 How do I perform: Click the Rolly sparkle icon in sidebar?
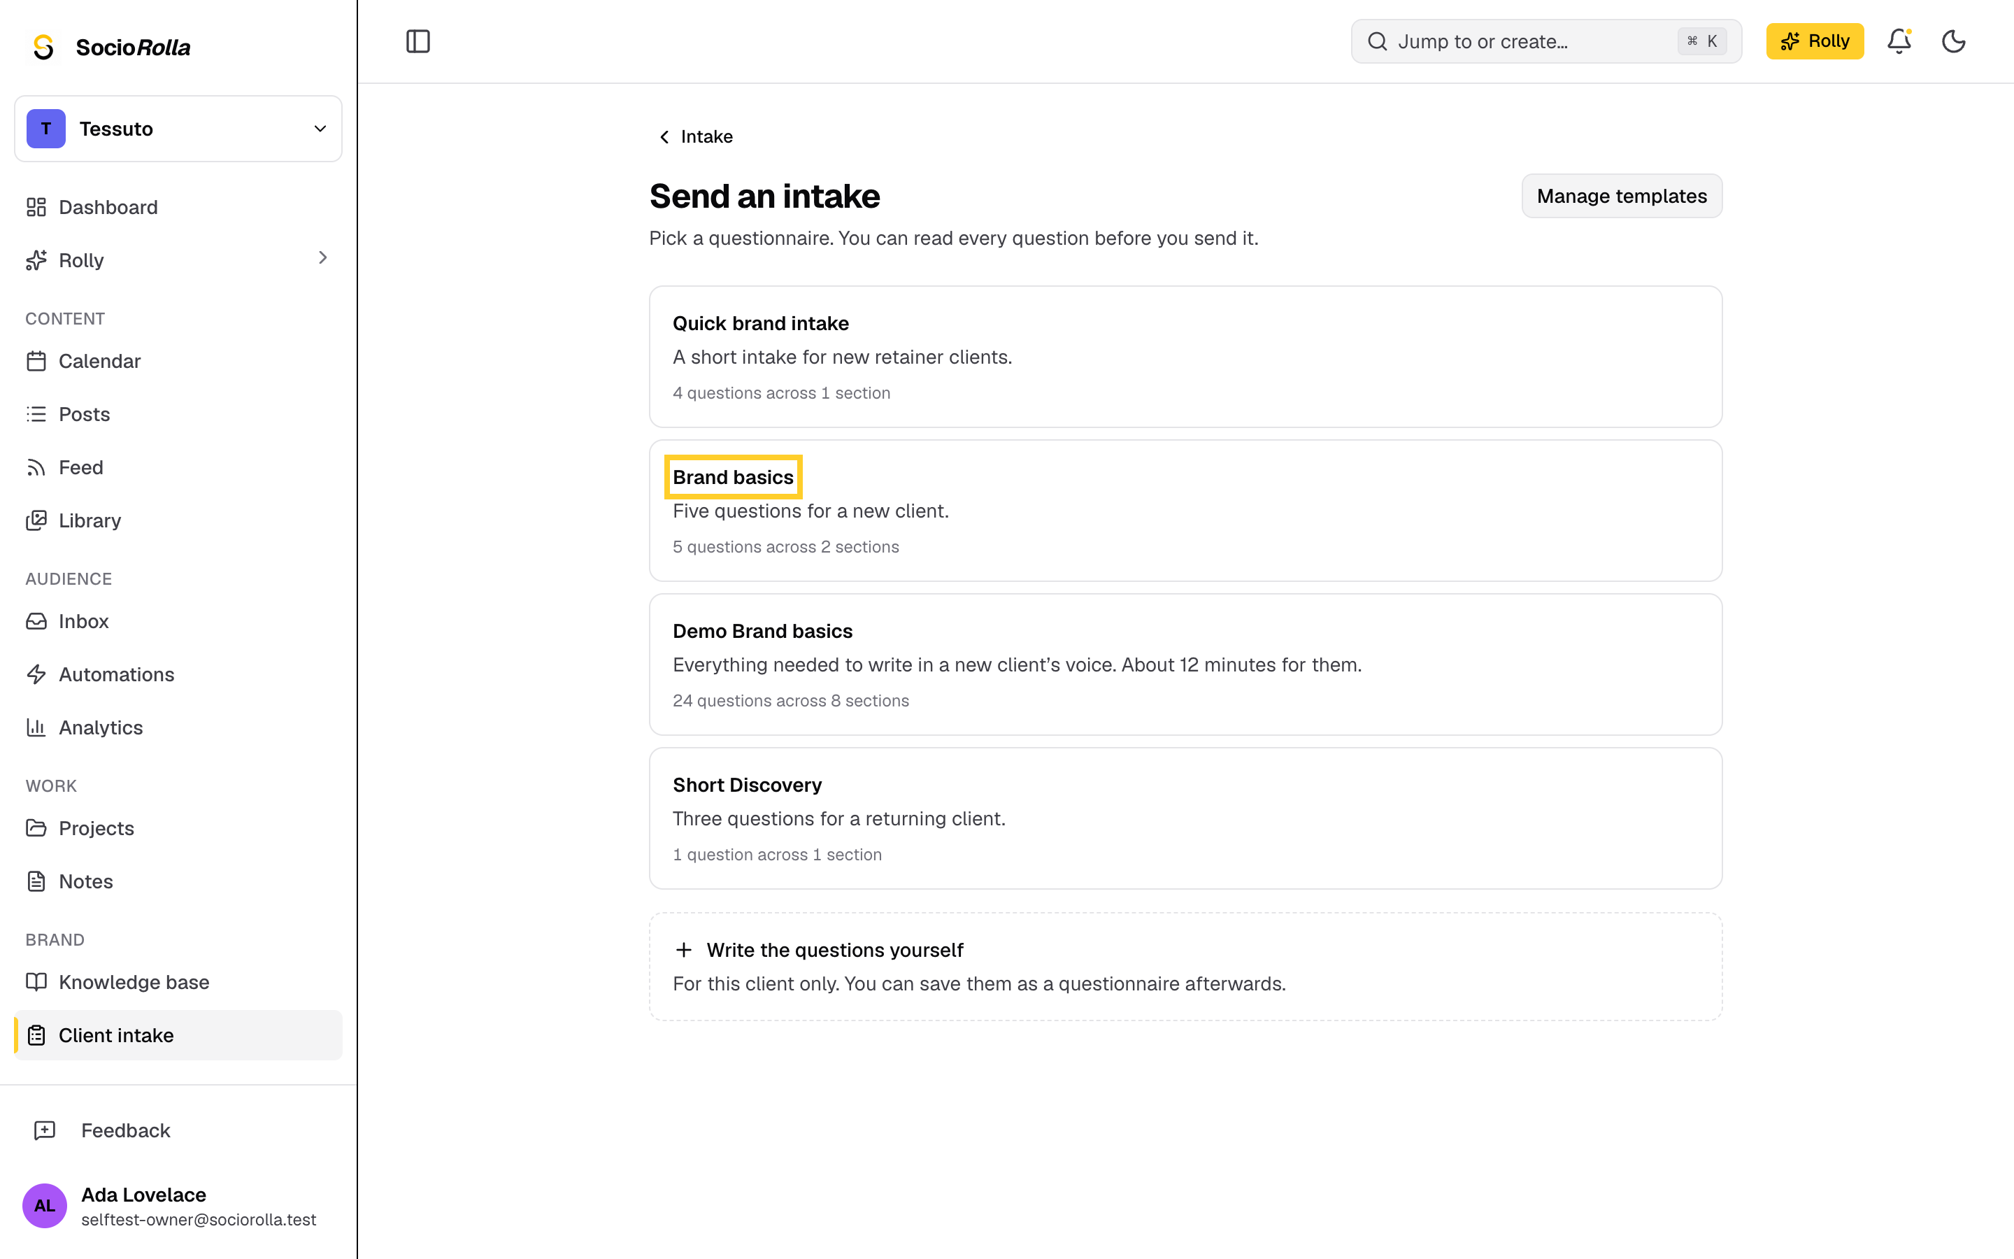pyautogui.click(x=36, y=259)
